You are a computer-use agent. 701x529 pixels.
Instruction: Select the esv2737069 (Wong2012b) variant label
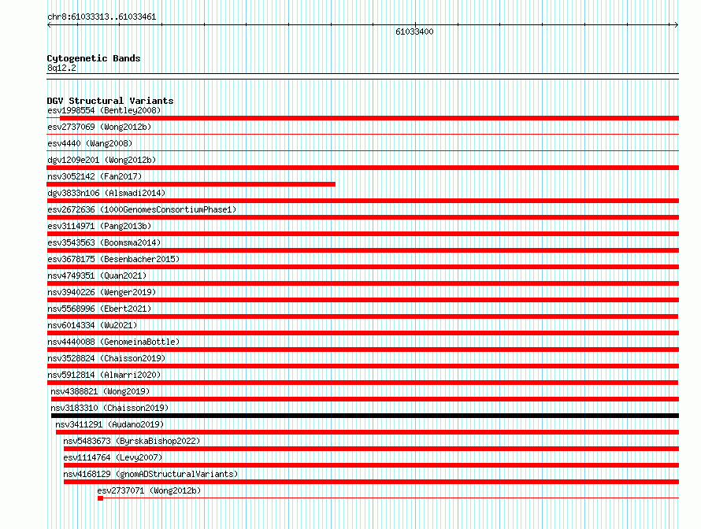[x=99, y=127]
